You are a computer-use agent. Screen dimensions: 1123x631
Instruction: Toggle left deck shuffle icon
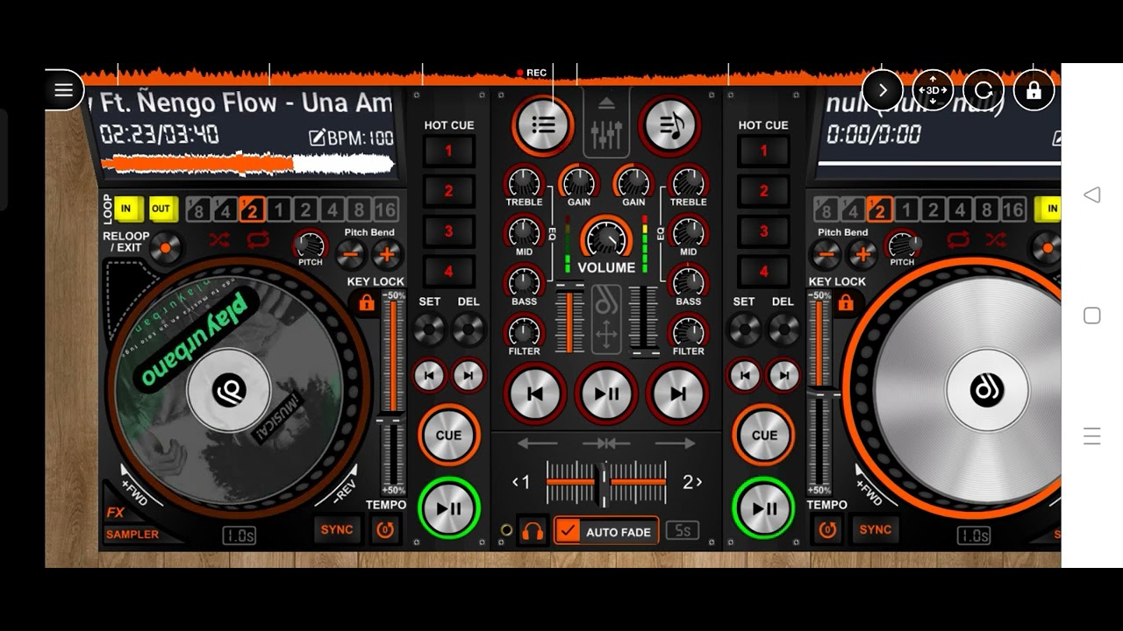pyautogui.click(x=219, y=239)
